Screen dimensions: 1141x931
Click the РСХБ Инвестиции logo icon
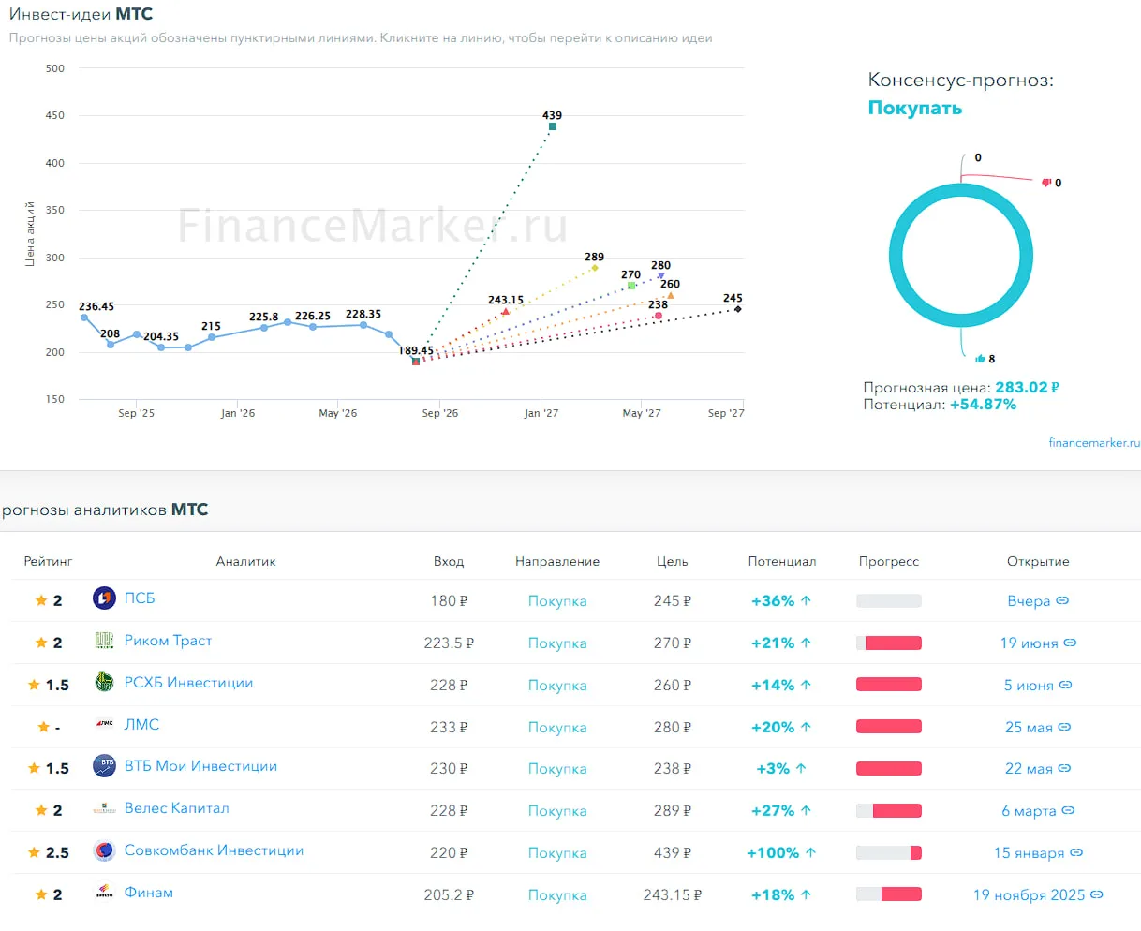pos(104,682)
